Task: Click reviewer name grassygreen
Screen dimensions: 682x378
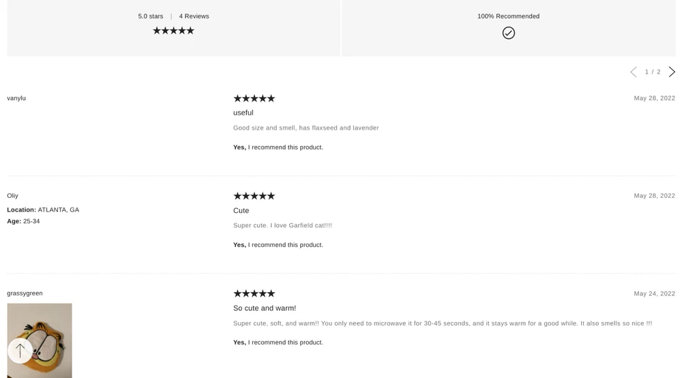Action: 25,293
